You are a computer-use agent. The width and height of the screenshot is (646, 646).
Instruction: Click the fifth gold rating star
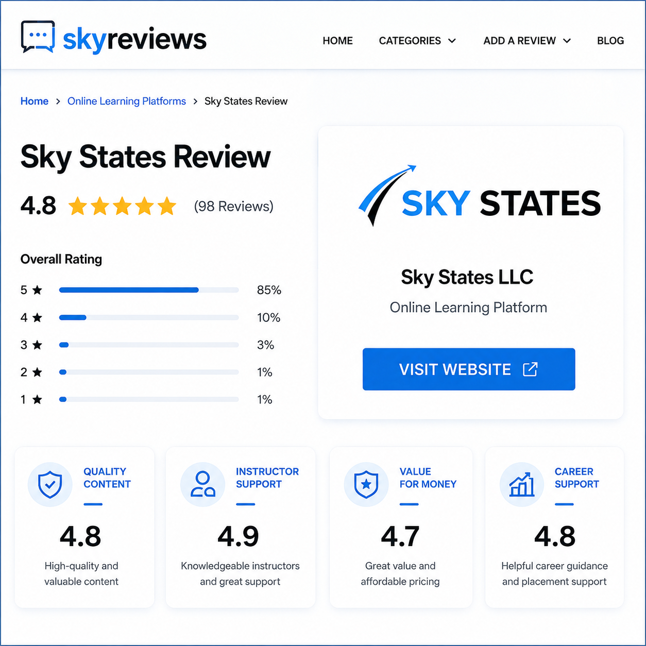pos(167,206)
